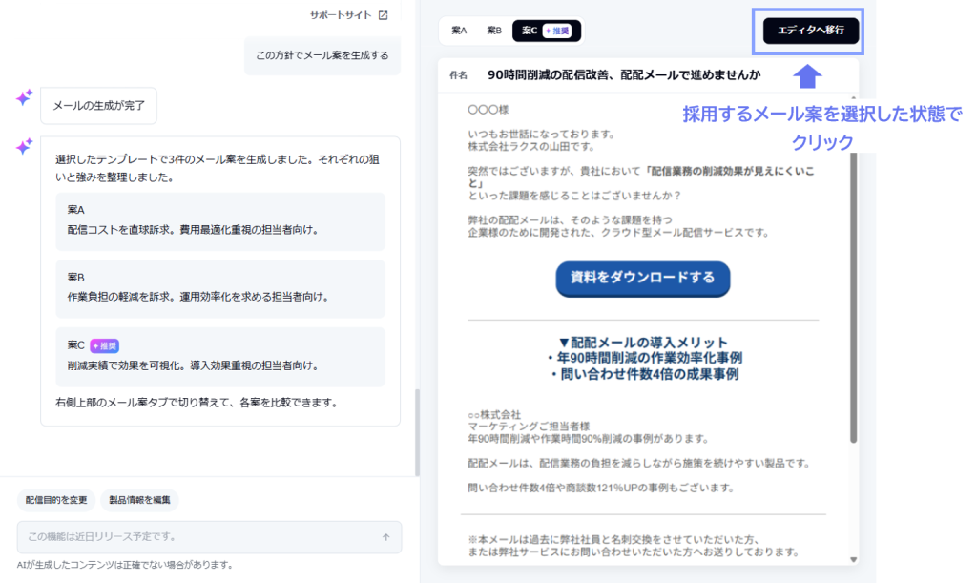Click the email preview scroll down arrow

tap(854, 559)
